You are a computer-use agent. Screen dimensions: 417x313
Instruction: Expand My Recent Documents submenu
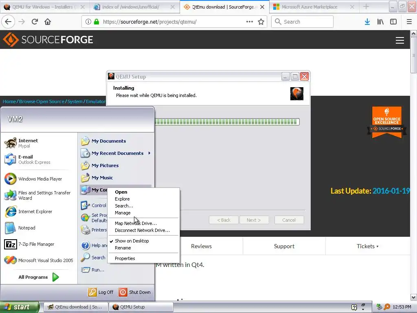(x=116, y=153)
